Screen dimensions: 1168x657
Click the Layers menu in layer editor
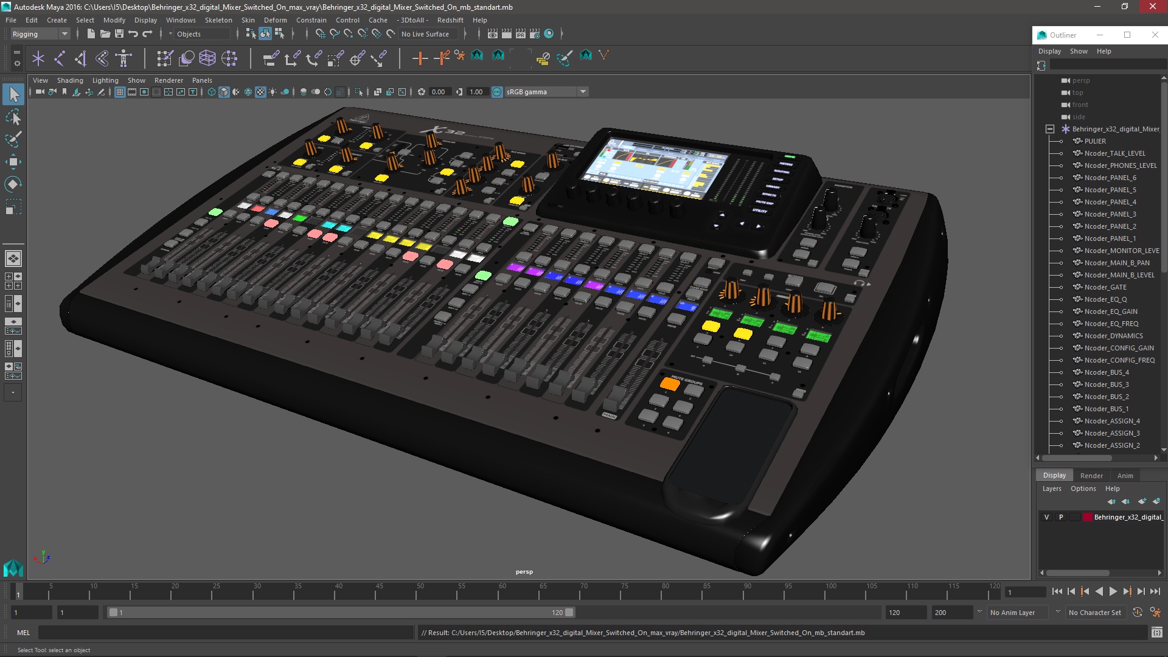point(1052,489)
